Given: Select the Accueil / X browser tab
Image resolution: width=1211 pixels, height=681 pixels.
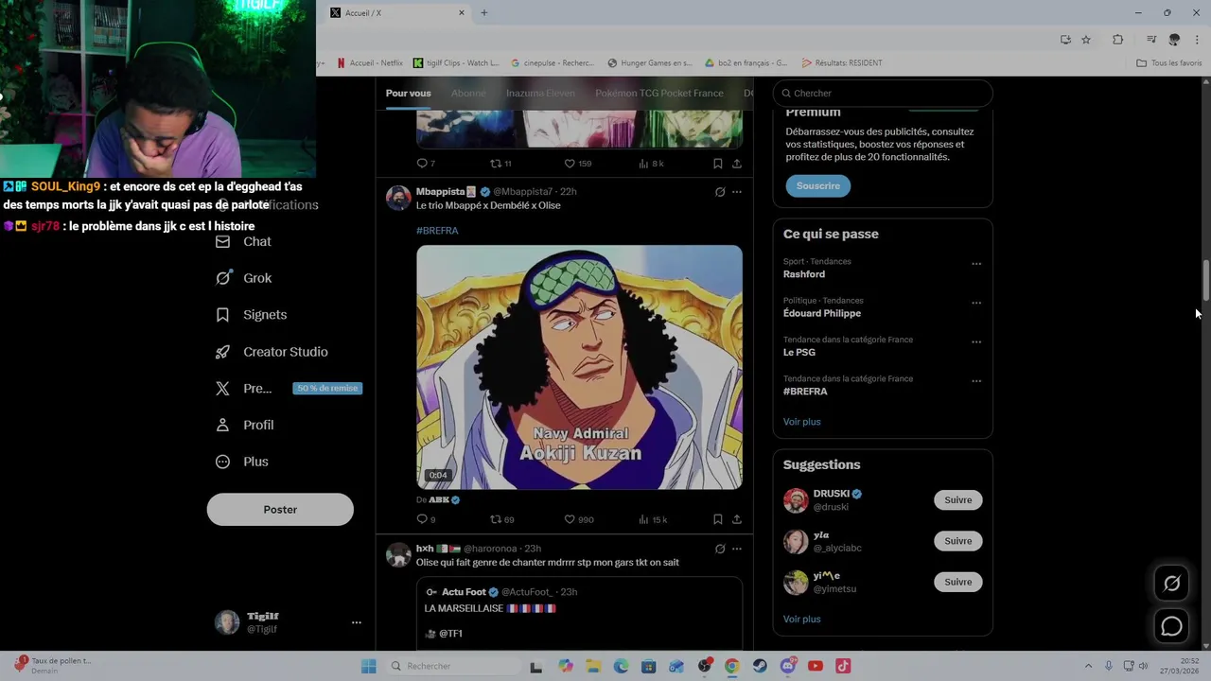Looking at the screenshot, I should tap(397, 12).
